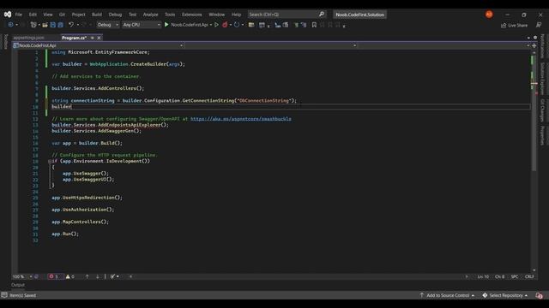Open the View menu
This screenshot has height=308, width=549.
coord(48,15)
